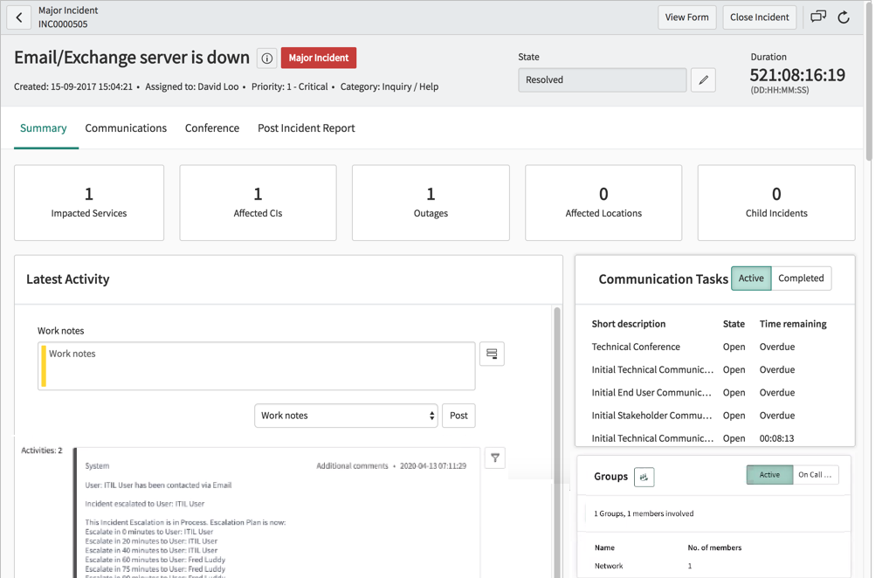
Task: Open the Communications tab
Action: [126, 128]
